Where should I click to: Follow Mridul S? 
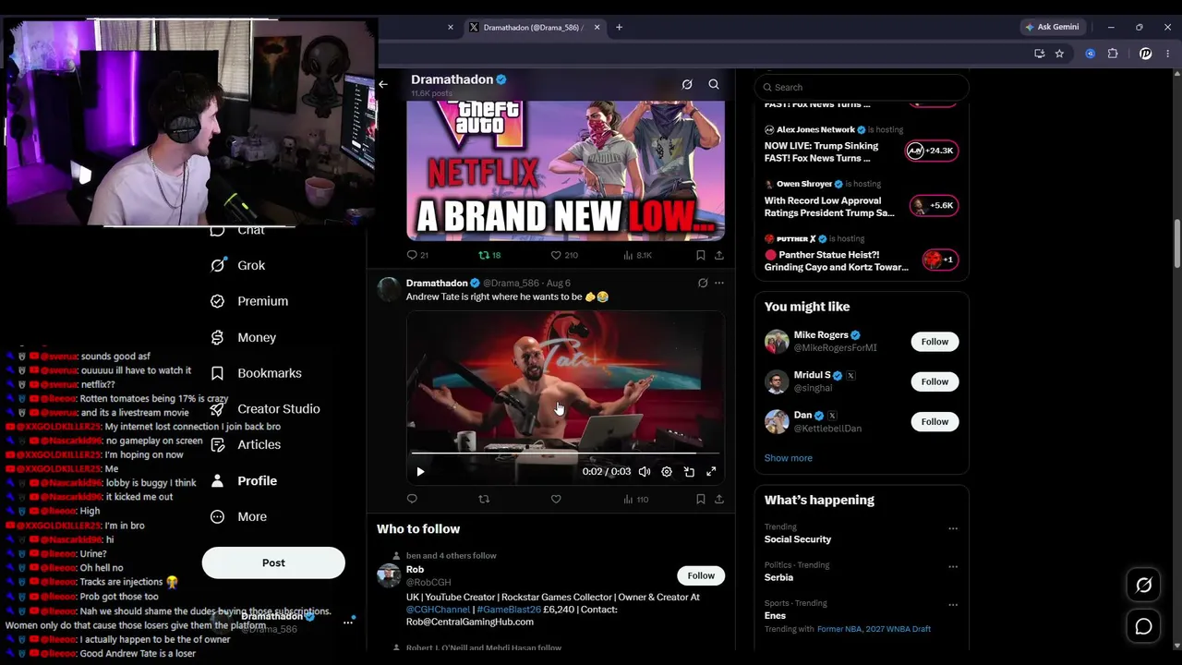935,381
